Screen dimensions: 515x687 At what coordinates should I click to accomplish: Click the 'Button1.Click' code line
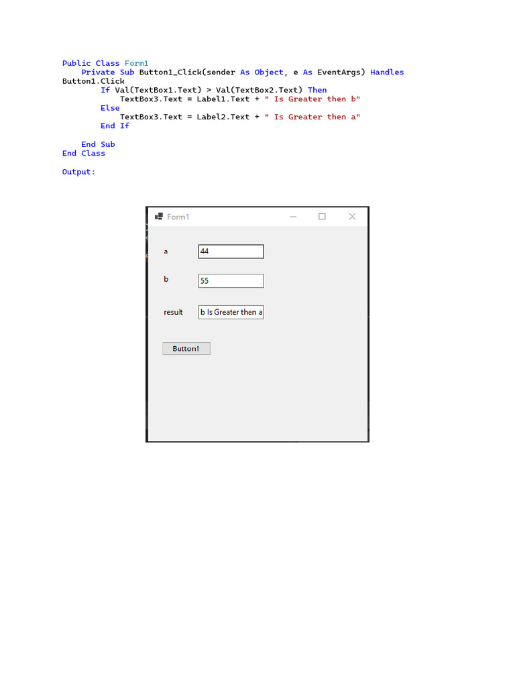[93, 81]
